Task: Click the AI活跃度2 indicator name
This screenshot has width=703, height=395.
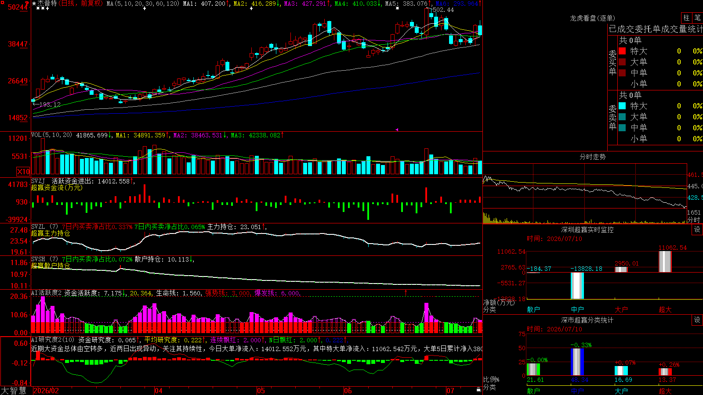Action: [x=47, y=293]
